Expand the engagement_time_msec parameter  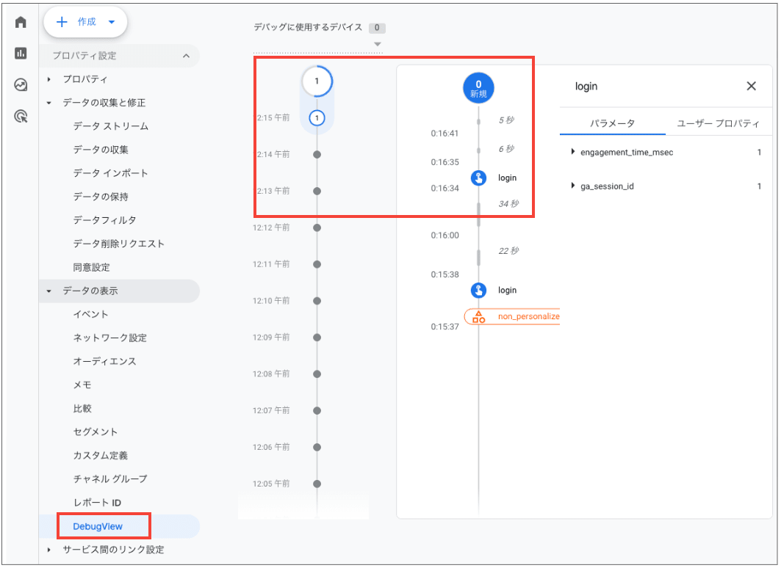pos(573,153)
